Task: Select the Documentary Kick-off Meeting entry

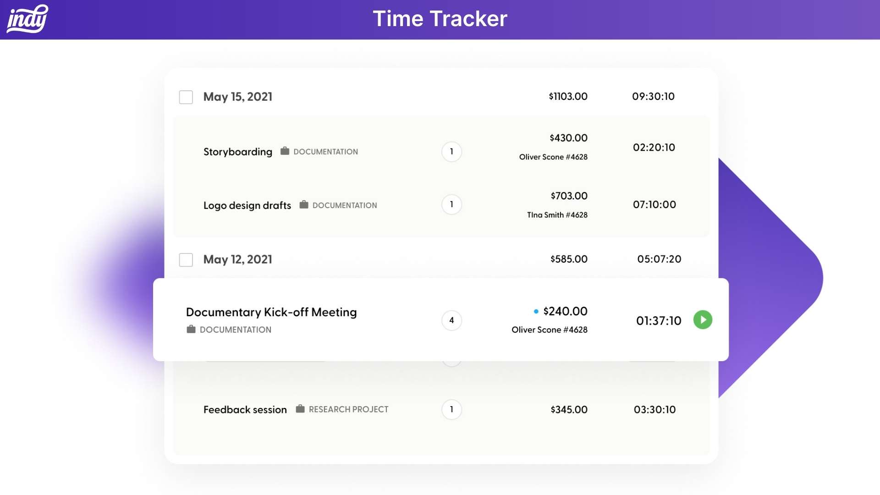Action: [271, 312]
